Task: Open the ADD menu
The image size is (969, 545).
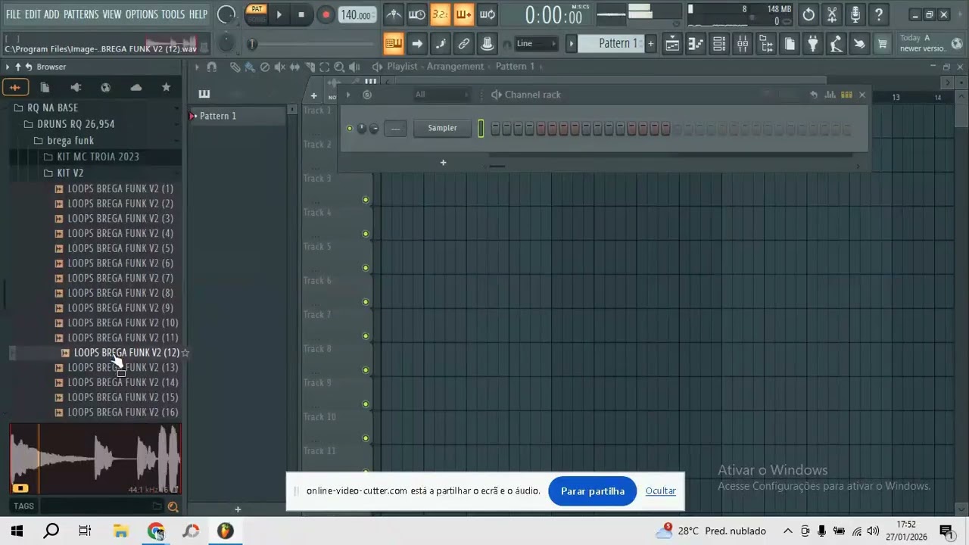Action: pos(51,14)
